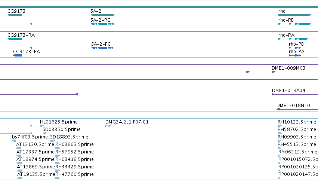Select the SA-2 gene bar
This screenshot has width=318, height=180.
click(102, 15)
